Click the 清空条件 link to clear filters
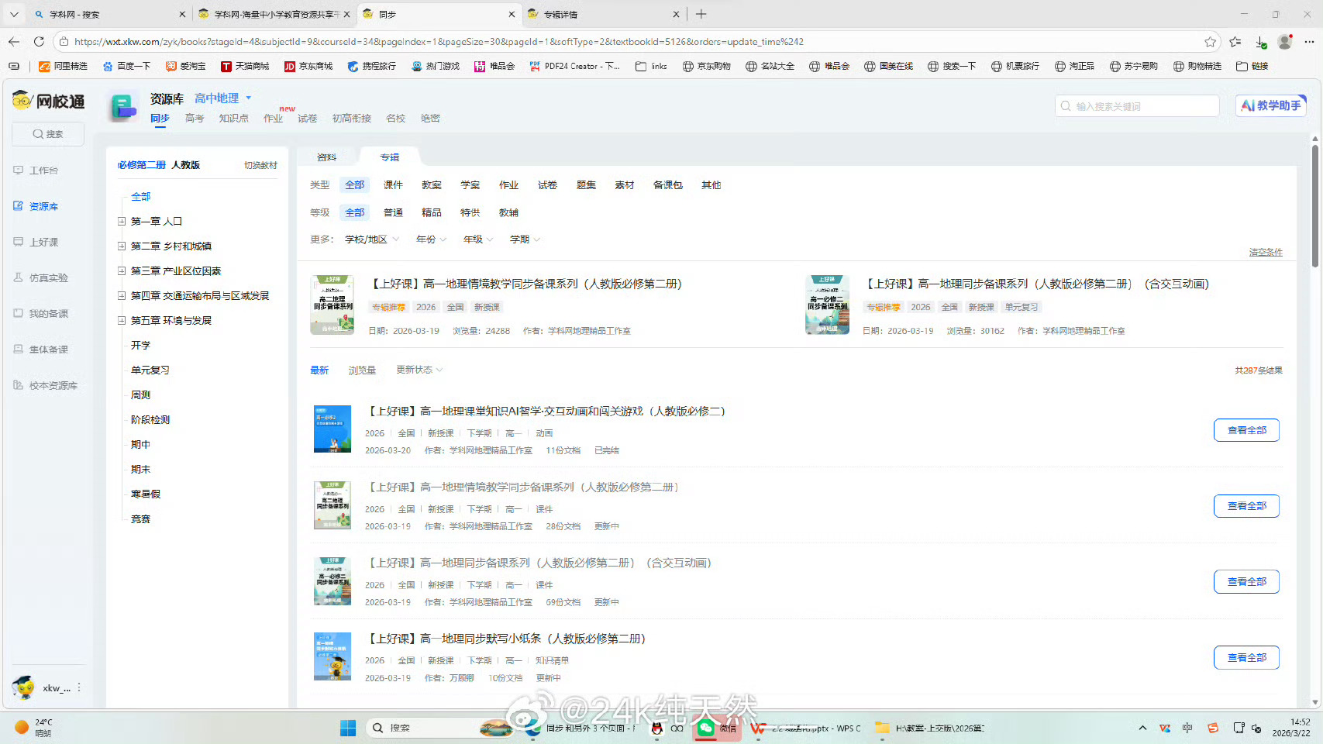This screenshot has height=744, width=1323. (1266, 251)
